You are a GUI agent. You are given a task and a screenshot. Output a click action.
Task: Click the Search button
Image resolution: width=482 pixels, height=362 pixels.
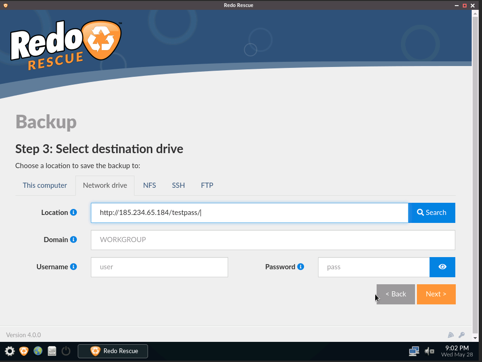click(431, 213)
